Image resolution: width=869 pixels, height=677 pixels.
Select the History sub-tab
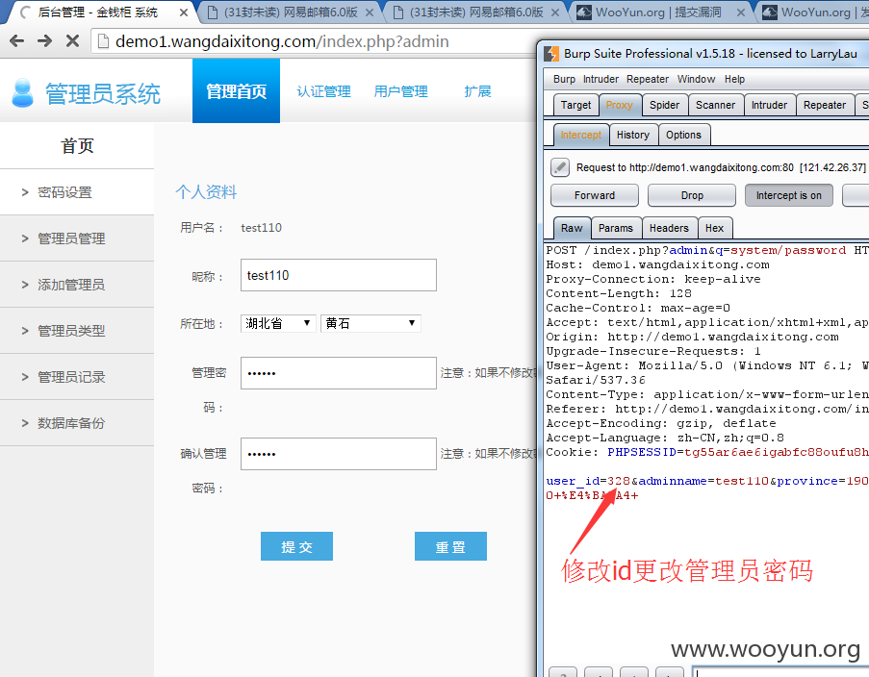(x=633, y=135)
